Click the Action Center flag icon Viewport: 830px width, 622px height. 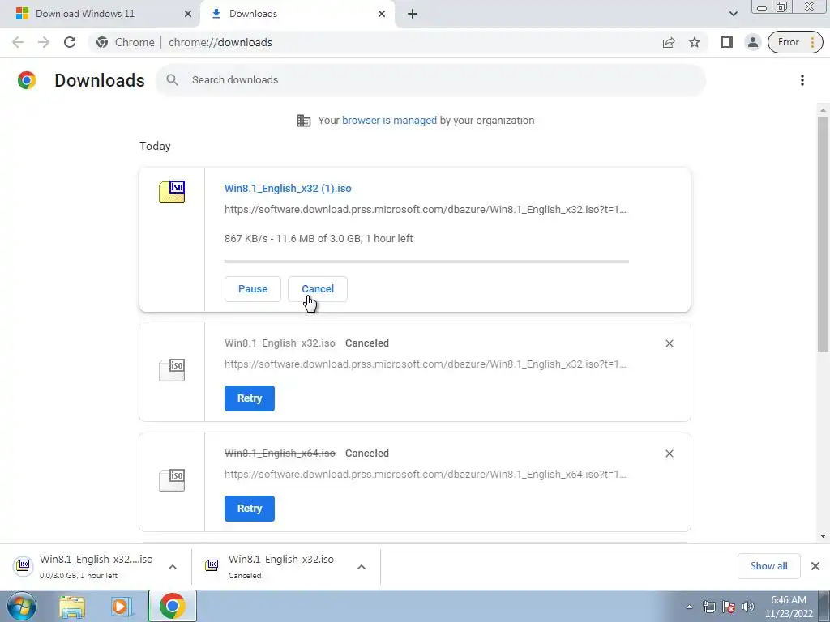pyautogui.click(x=729, y=607)
